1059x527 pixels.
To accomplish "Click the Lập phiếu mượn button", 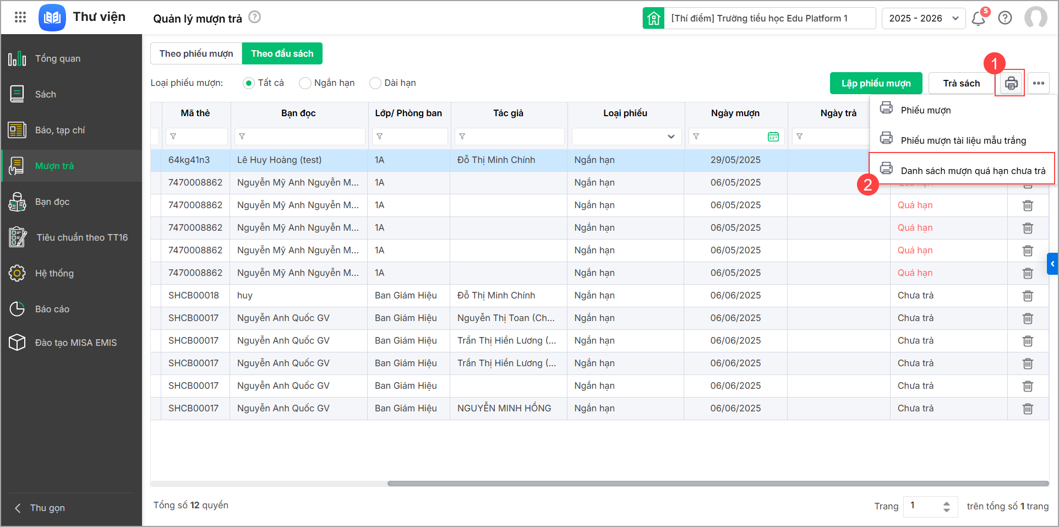I will coord(876,83).
